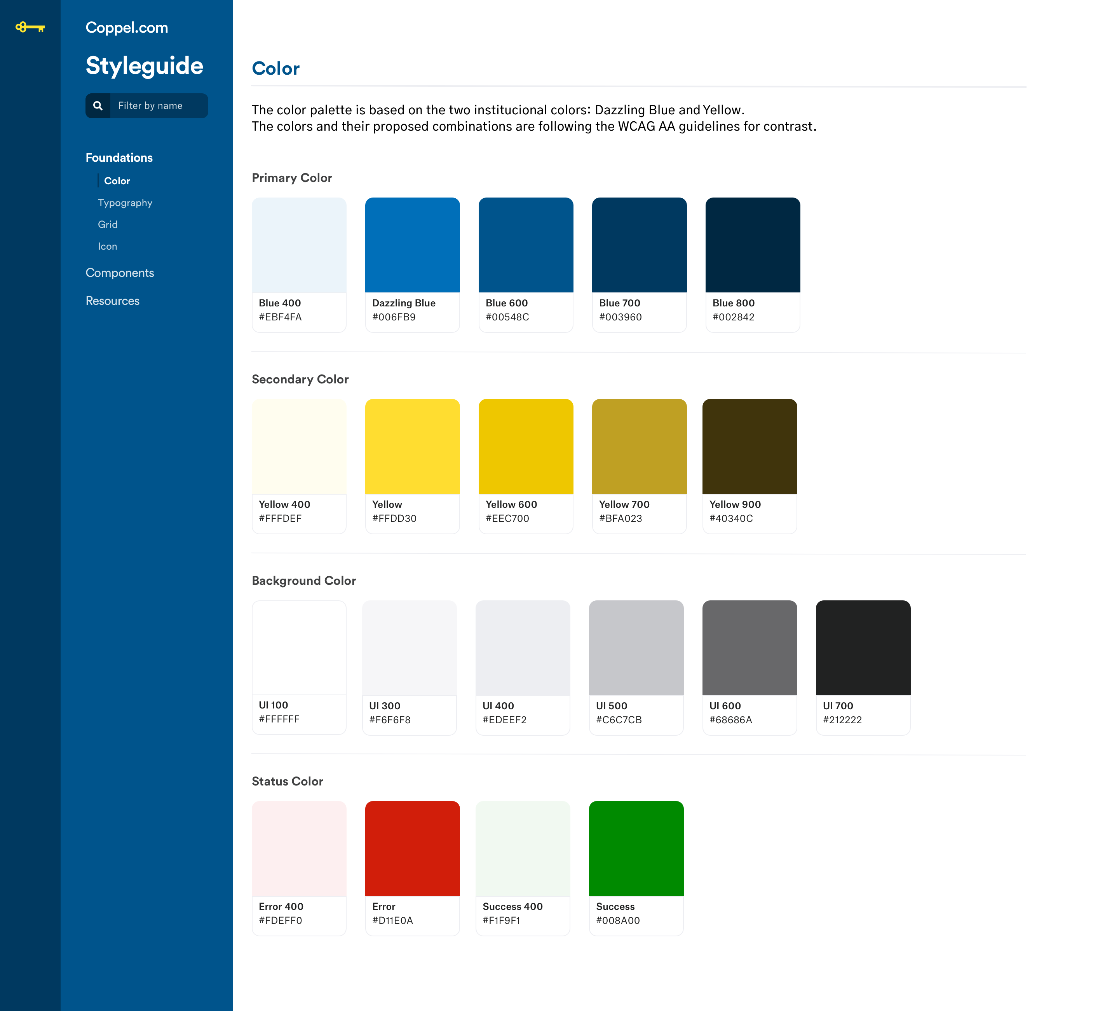
Task: Open the Icon foundations page
Action: point(107,246)
